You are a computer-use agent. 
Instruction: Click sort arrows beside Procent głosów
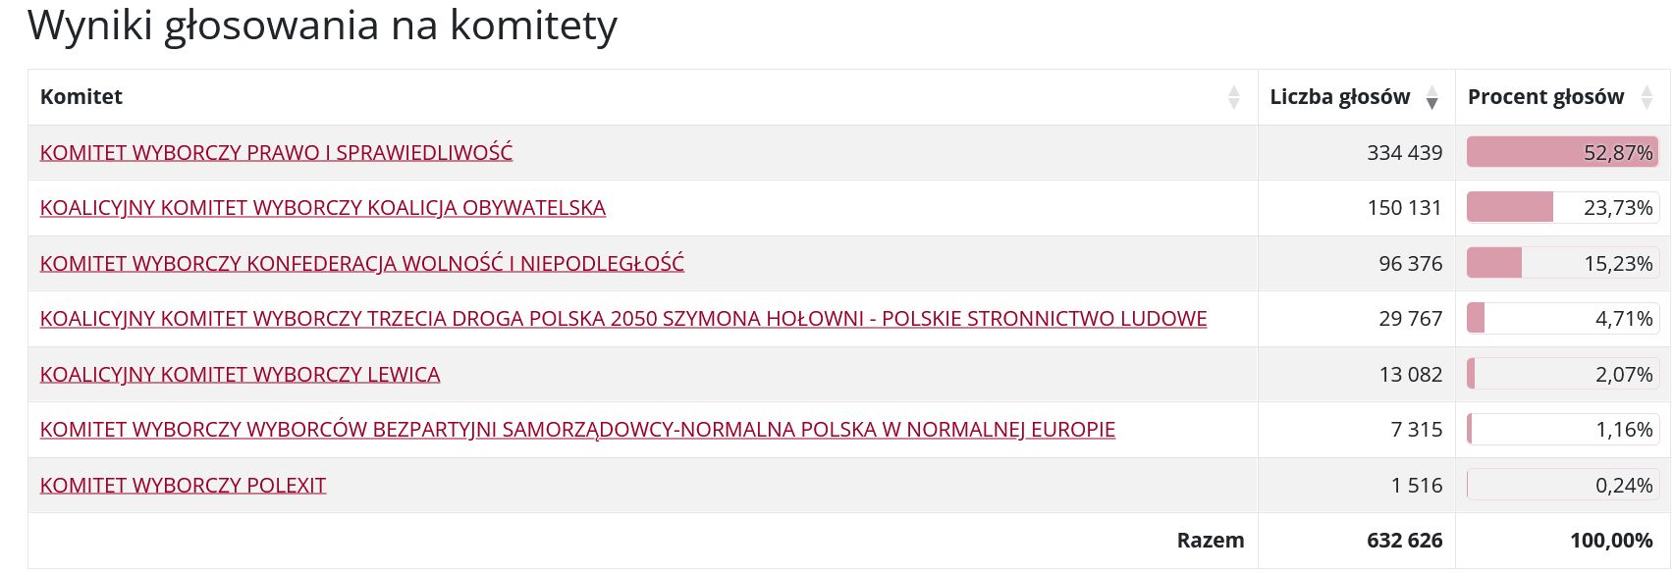point(1647,97)
